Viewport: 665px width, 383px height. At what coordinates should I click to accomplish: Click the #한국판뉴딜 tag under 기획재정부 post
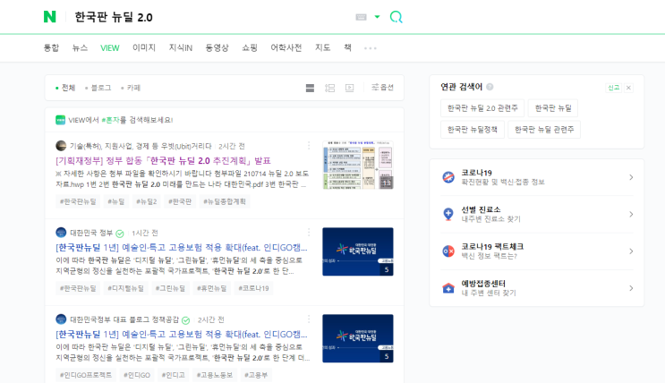pos(78,201)
